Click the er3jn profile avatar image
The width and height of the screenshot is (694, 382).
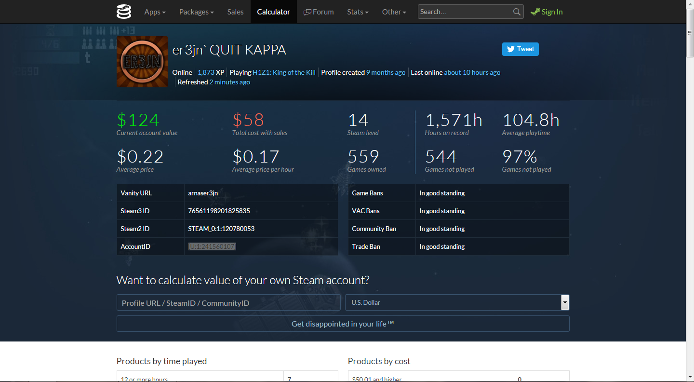(142, 62)
